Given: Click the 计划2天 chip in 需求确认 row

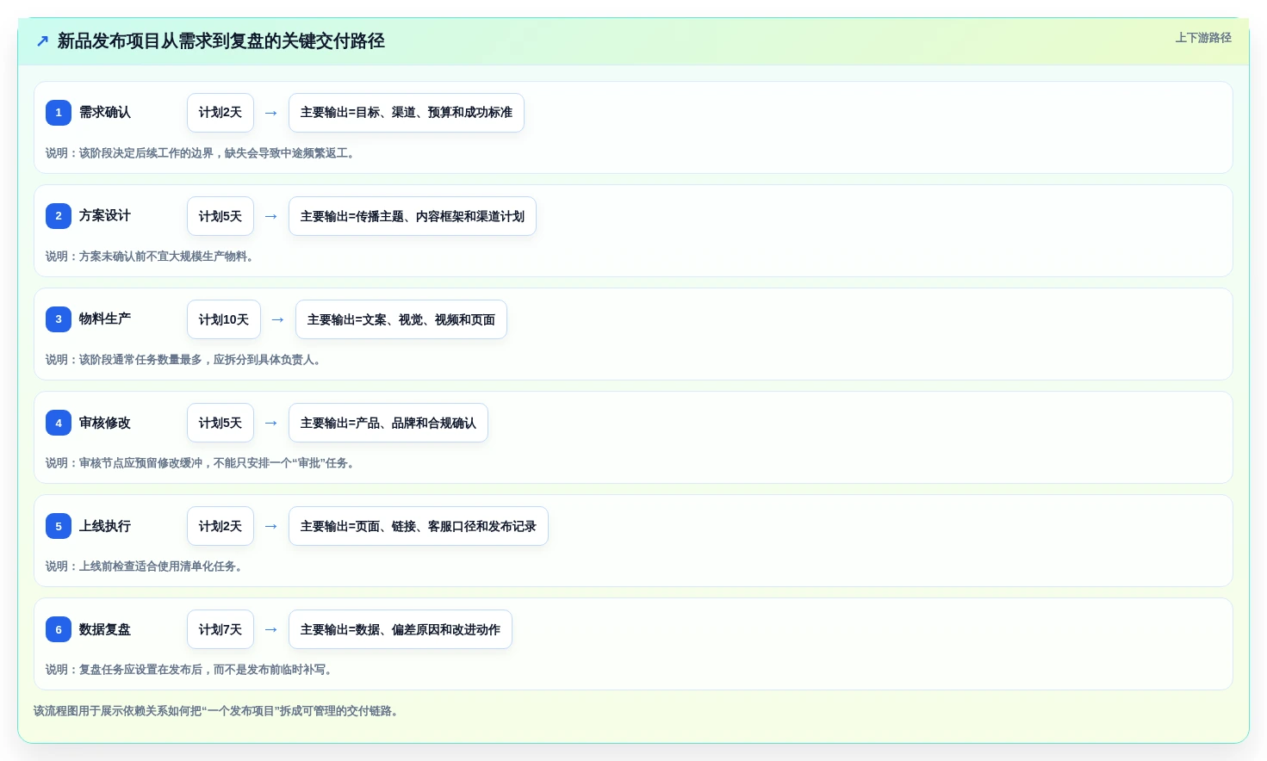Looking at the screenshot, I should click(220, 113).
